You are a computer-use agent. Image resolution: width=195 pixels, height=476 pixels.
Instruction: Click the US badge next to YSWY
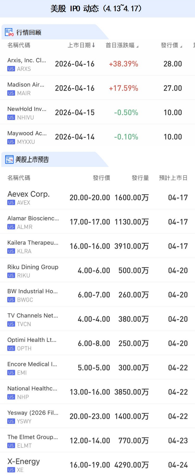point(11,421)
